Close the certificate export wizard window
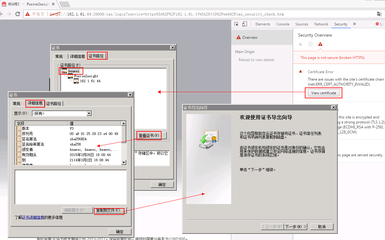385x240 pixels. (x=333, y=107)
